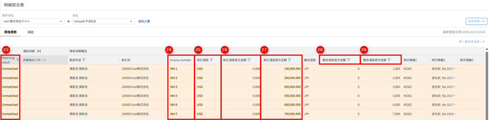Open the 勘定科目 column filter
The height and width of the screenshot is (120, 489).
pyautogui.click(x=84, y=60)
